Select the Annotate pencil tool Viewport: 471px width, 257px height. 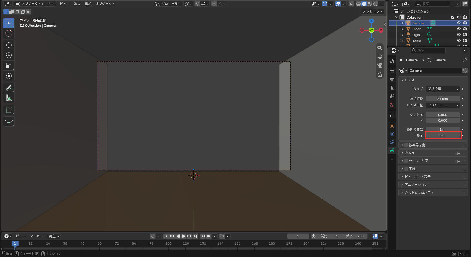point(9,88)
